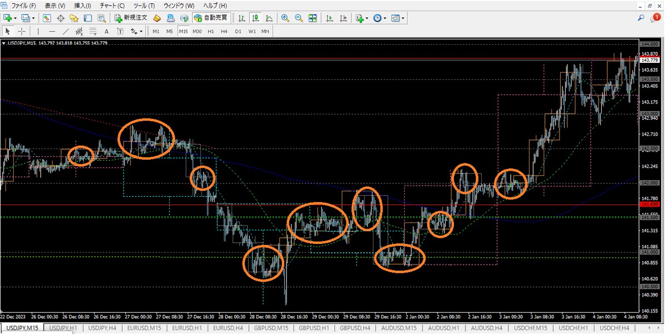
Task: Open the チャート (C) menu
Action: coord(112,5)
